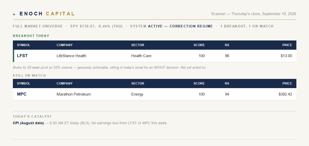Click the RS column header in Breakout table
Viewport: 309px width, 146px height.
point(227,45)
